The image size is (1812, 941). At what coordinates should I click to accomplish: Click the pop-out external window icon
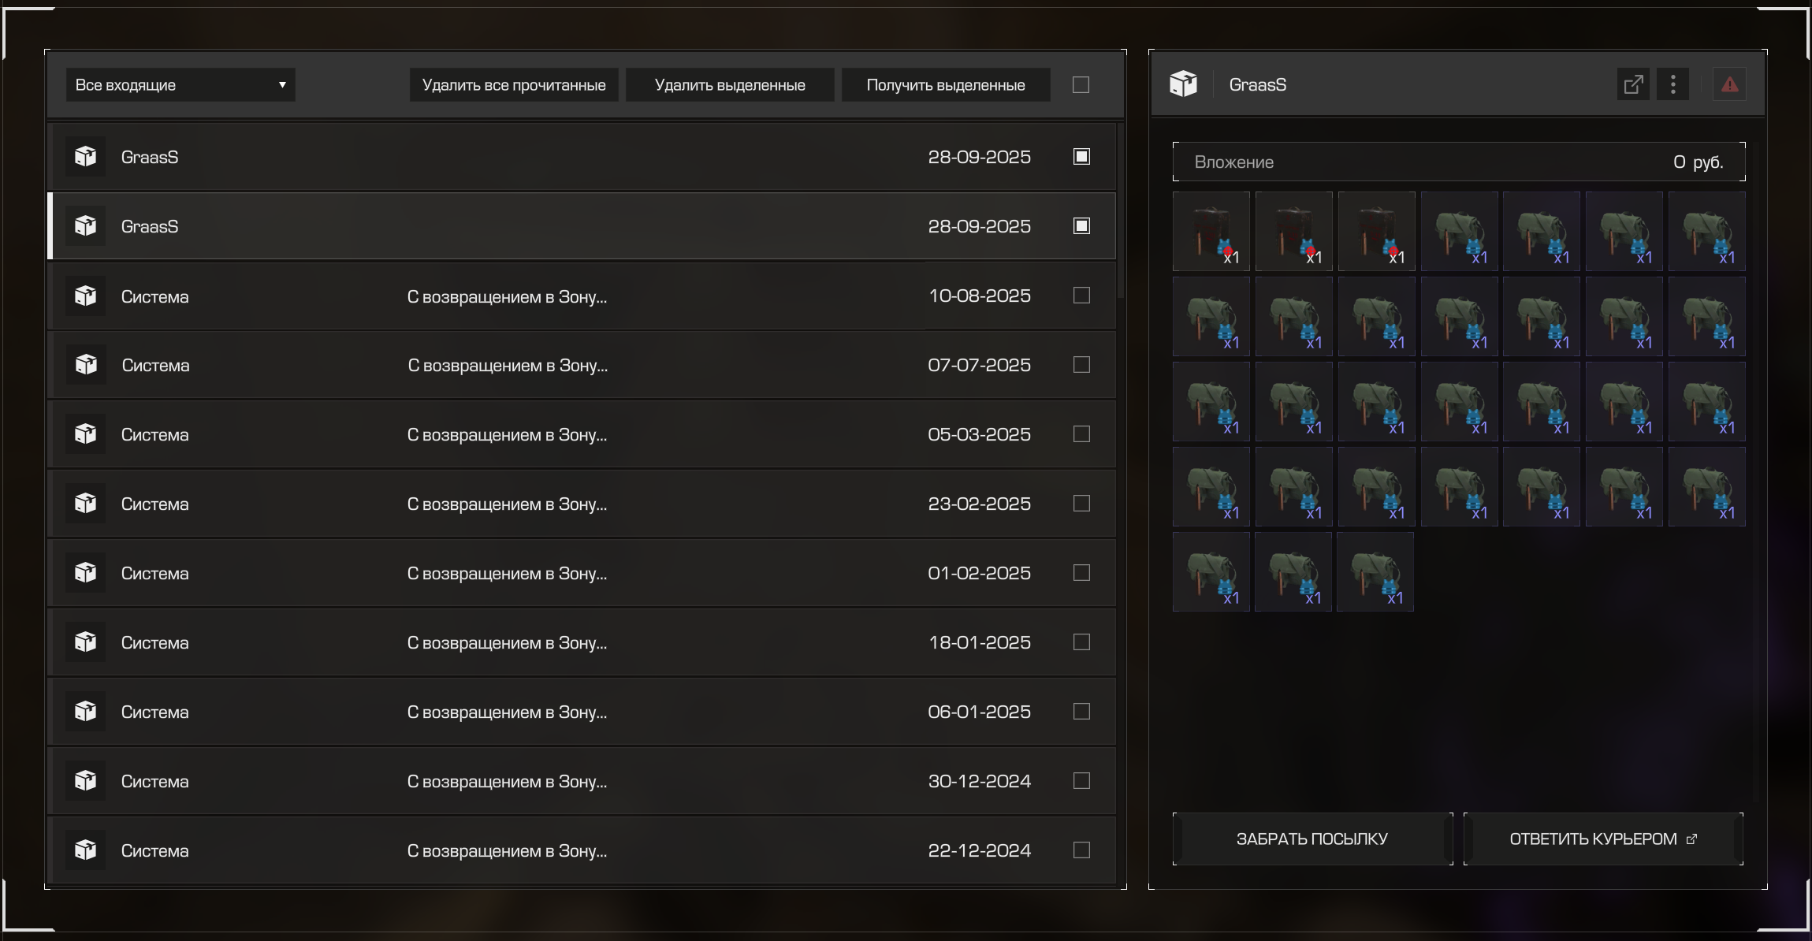point(1633,84)
